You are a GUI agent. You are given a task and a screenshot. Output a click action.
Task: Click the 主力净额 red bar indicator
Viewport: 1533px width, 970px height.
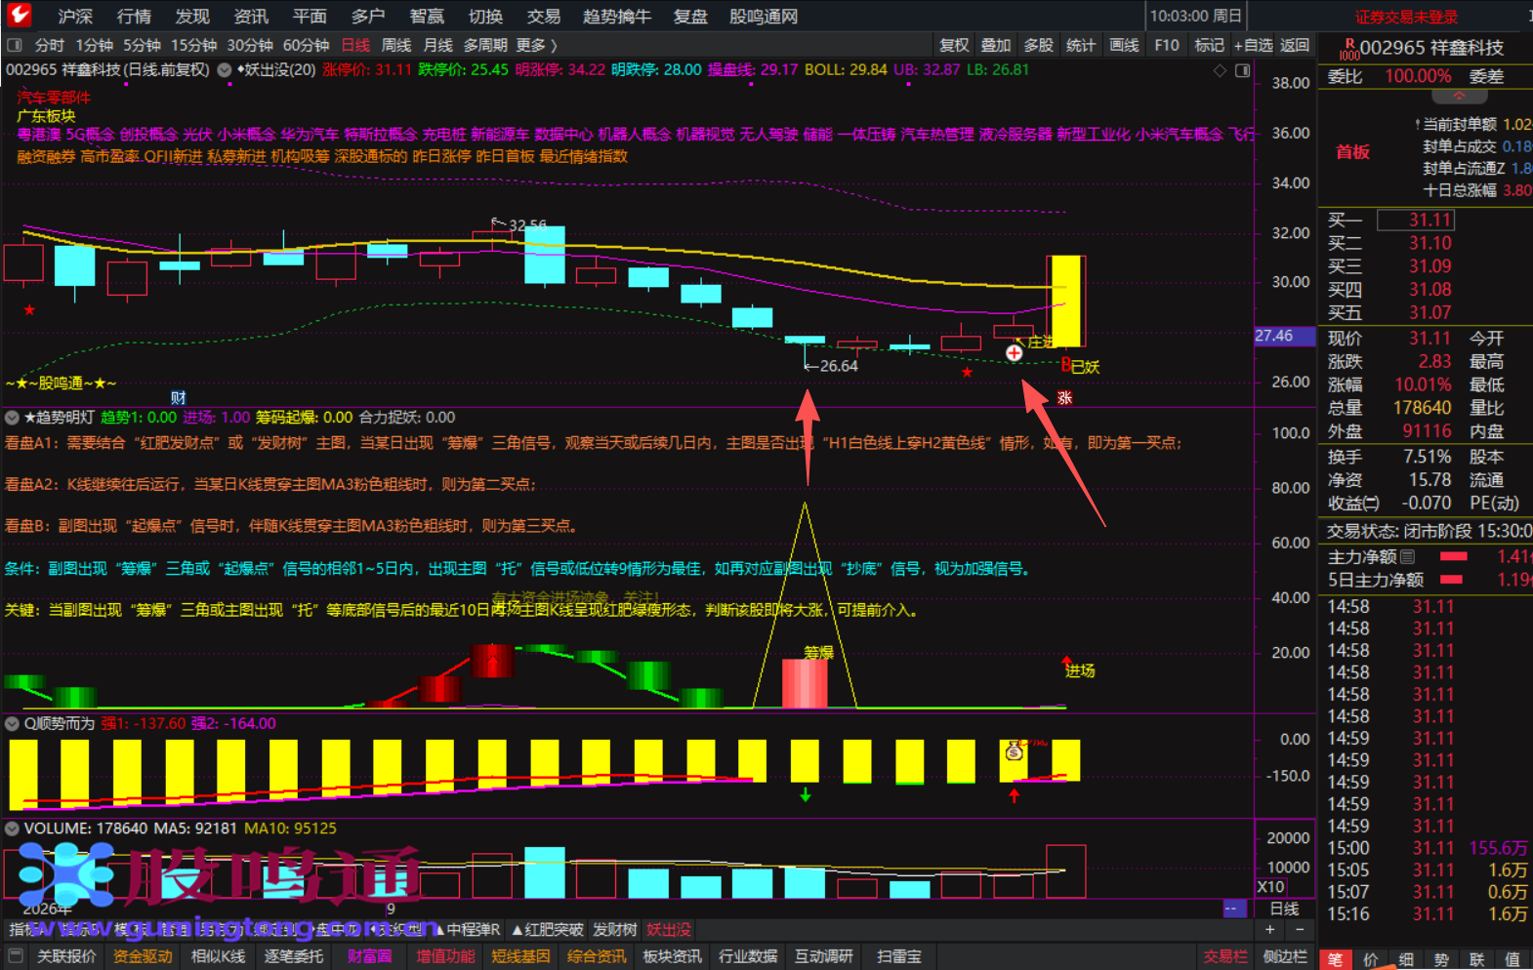tap(1454, 557)
